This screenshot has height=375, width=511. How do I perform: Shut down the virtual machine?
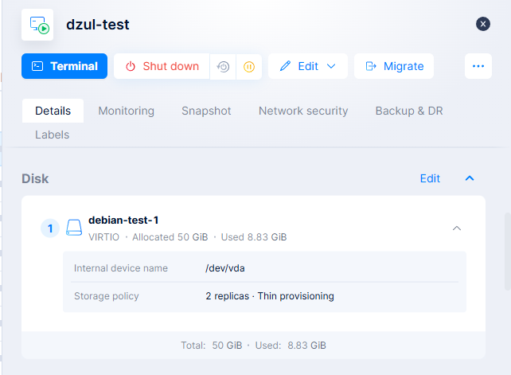[x=162, y=66]
